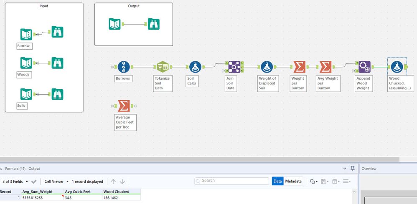Select the Woods Text Input tool icon

(x=26, y=63)
